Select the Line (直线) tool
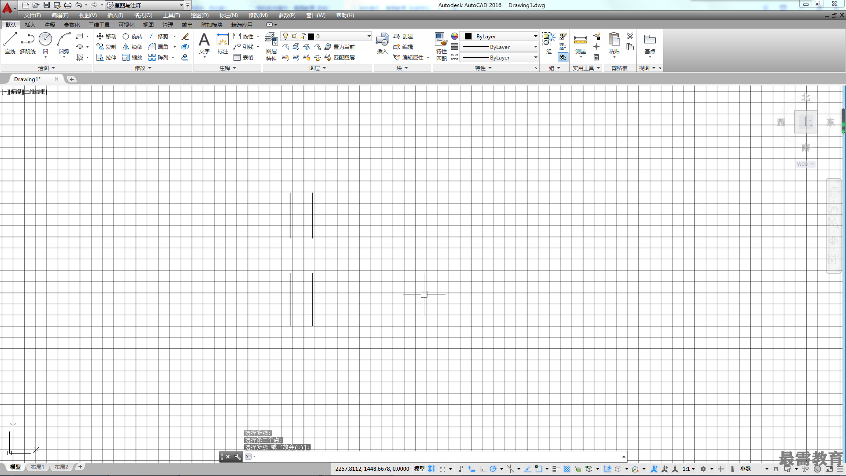 10,43
